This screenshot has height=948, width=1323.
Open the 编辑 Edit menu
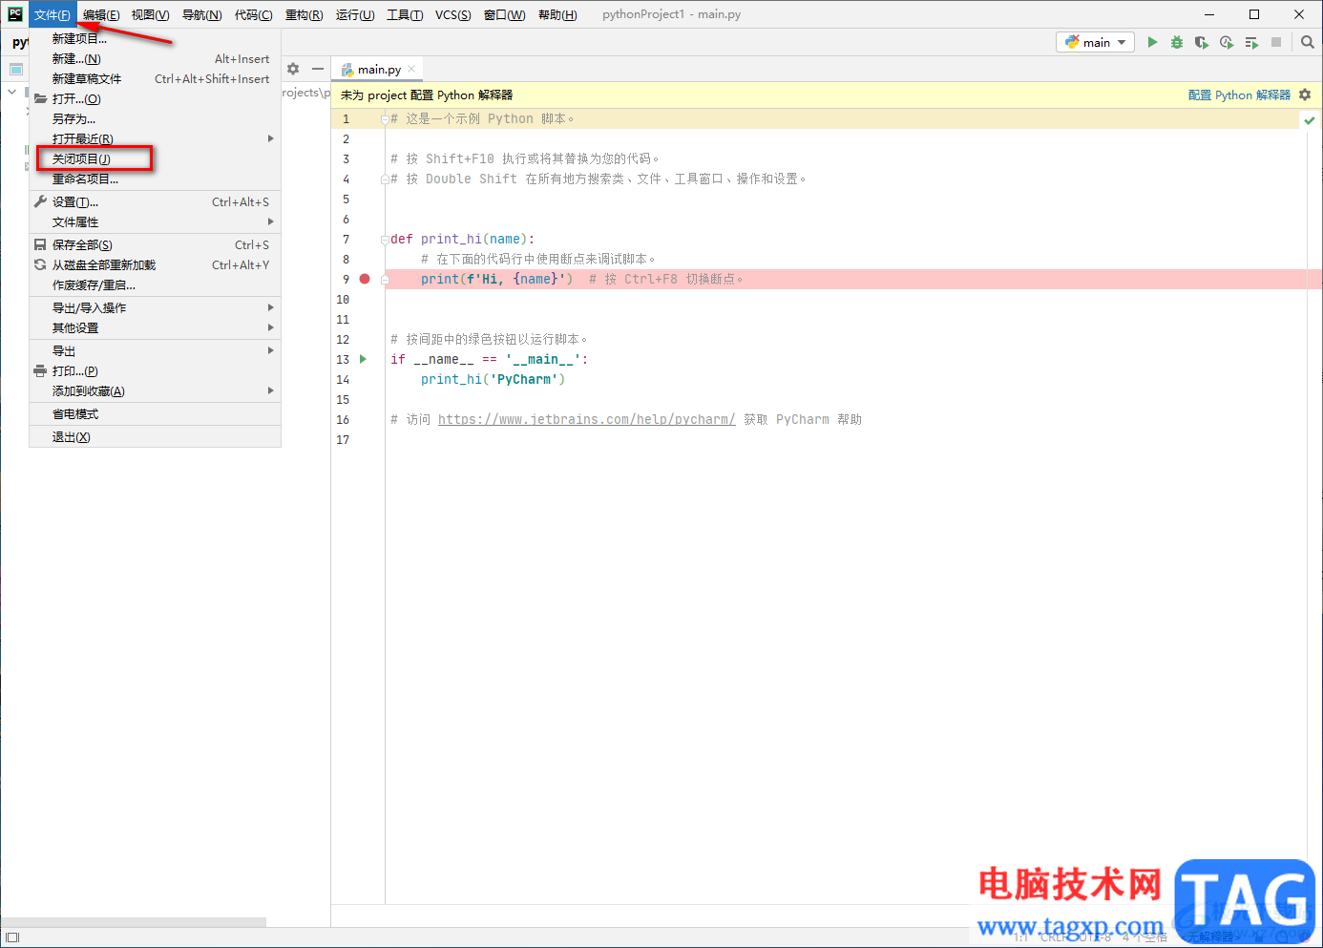click(100, 14)
